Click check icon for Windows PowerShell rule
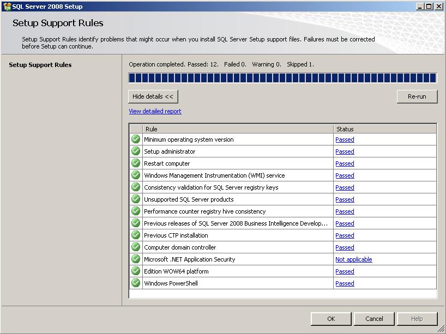 136,283
